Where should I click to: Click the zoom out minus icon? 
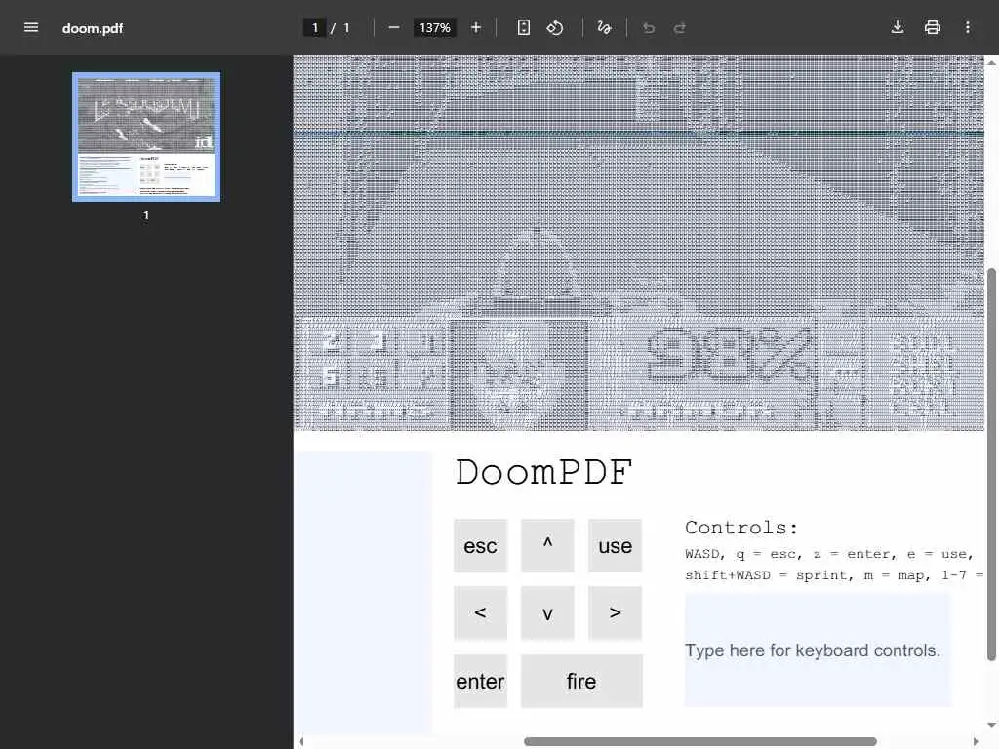coord(394,28)
